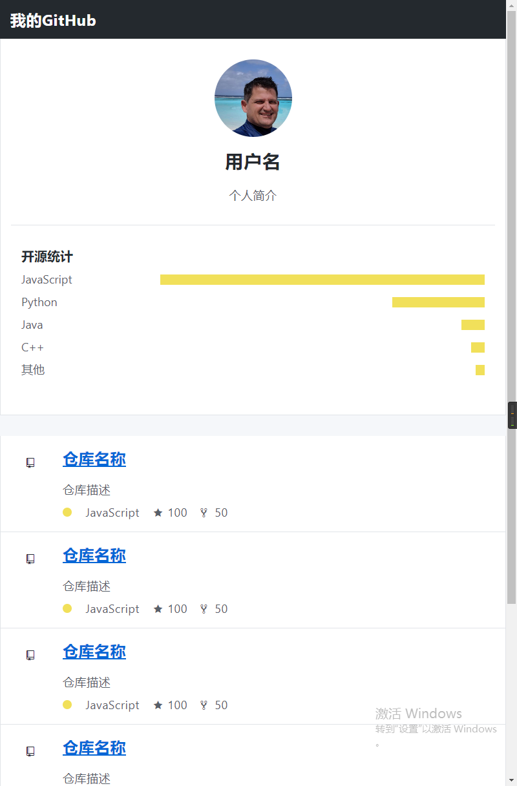Click the 我的GitHub header title
This screenshot has height=786, width=517.
53,21
